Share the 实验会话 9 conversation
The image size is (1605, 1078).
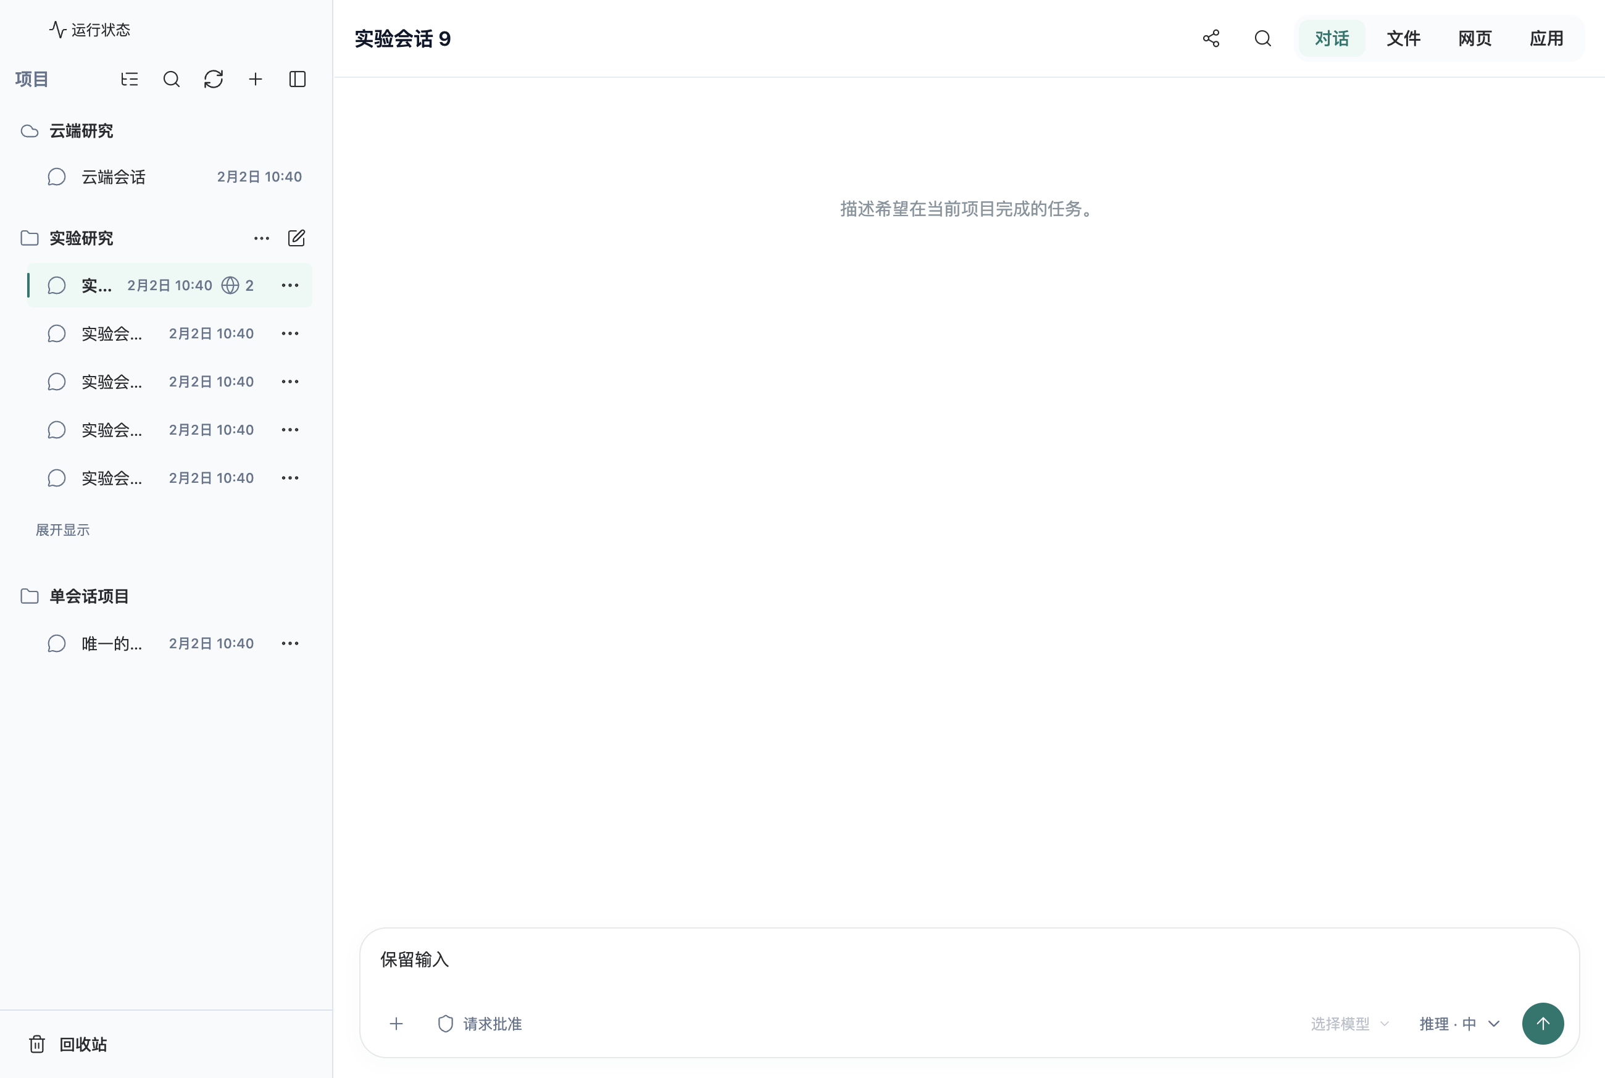pos(1211,38)
